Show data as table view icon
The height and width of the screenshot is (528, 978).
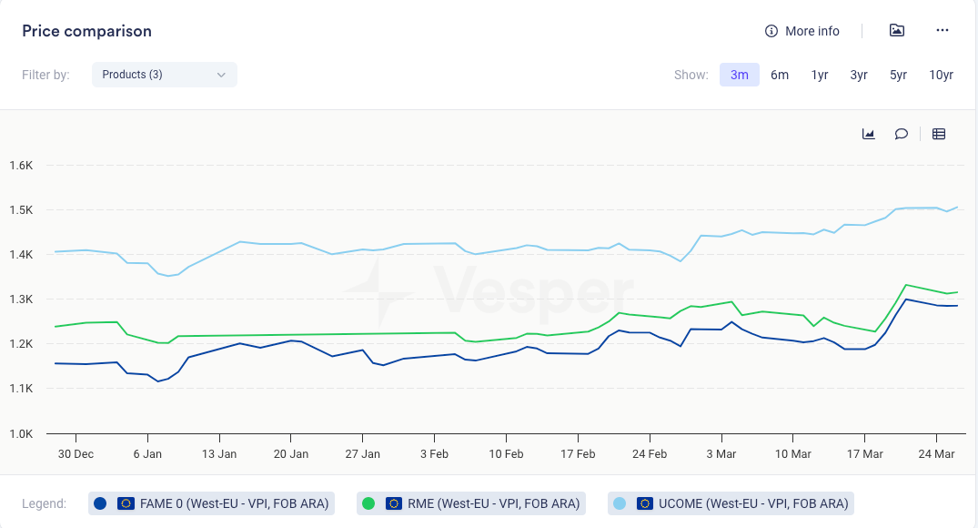click(939, 134)
